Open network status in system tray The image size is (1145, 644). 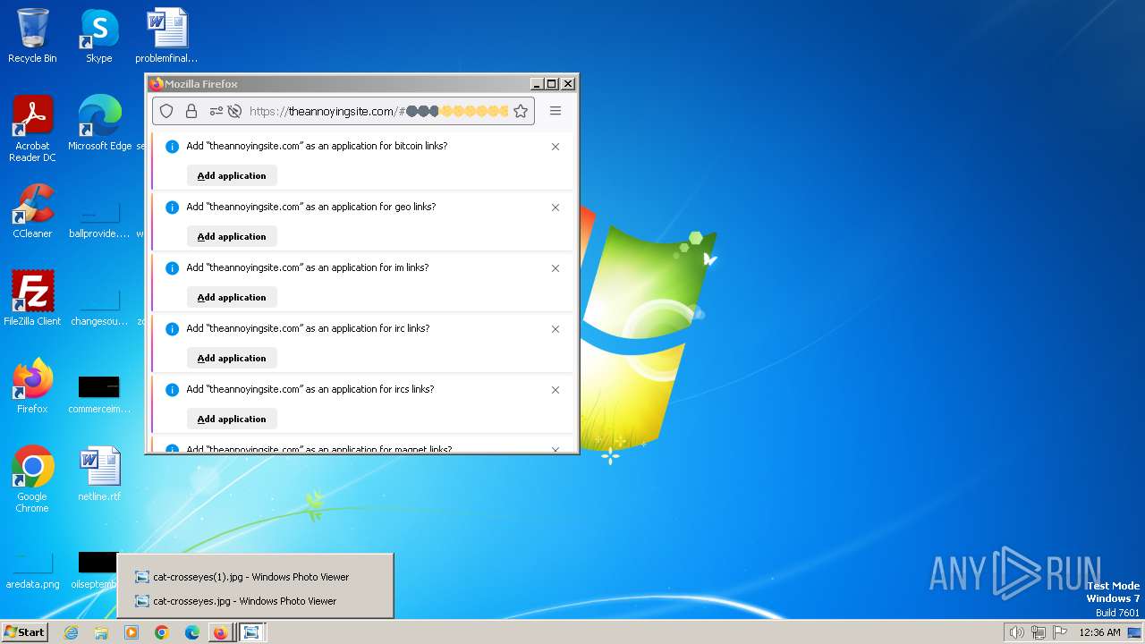(x=1039, y=632)
